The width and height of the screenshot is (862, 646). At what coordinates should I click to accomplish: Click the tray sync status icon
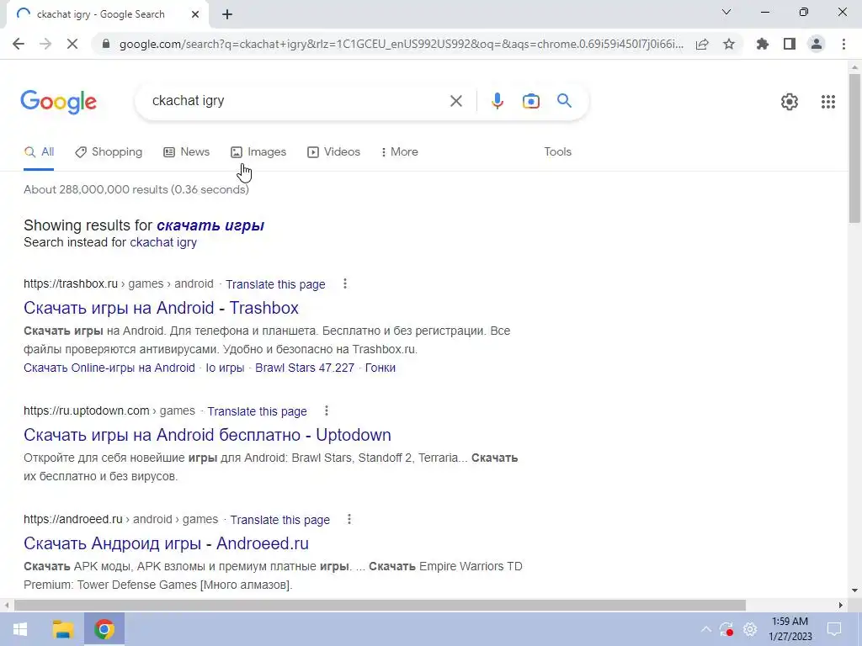tap(726, 629)
